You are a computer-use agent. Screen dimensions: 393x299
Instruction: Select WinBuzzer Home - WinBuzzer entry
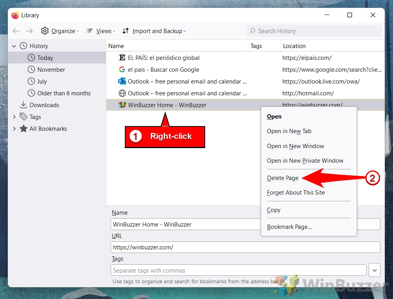245,105
